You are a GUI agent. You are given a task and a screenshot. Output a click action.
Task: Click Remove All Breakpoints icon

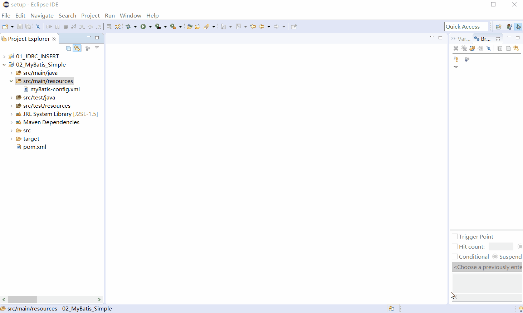click(x=464, y=48)
